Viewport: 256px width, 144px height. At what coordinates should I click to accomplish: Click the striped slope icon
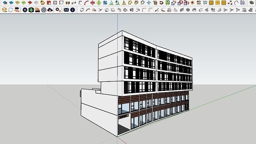tap(250, 10)
